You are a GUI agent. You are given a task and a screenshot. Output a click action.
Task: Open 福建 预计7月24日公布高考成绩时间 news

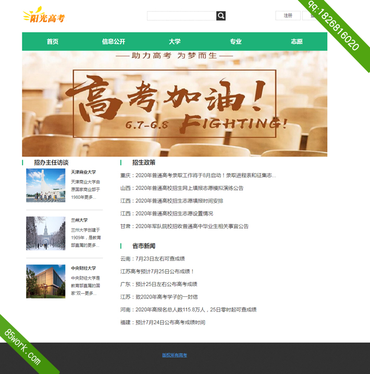coord(163,322)
